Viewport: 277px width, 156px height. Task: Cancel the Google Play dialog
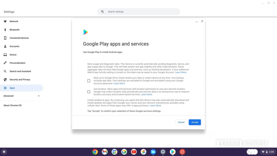pos(181,122)
